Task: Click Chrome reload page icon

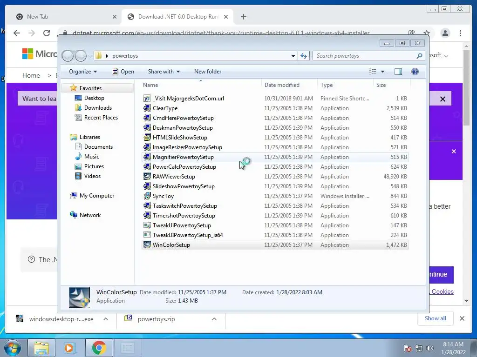Action: 47,33
